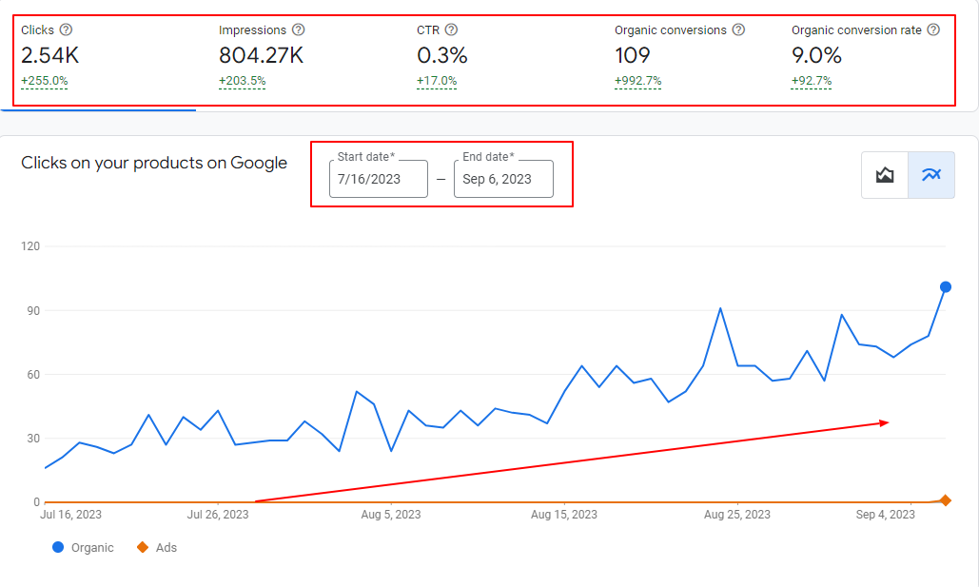The width and height of the screenshot is (979, 587).
Task: Click the 60 y-axis label
Action: [x=33, y=375]
